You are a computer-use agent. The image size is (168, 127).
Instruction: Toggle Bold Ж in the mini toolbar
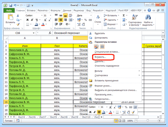pos(90,112)
